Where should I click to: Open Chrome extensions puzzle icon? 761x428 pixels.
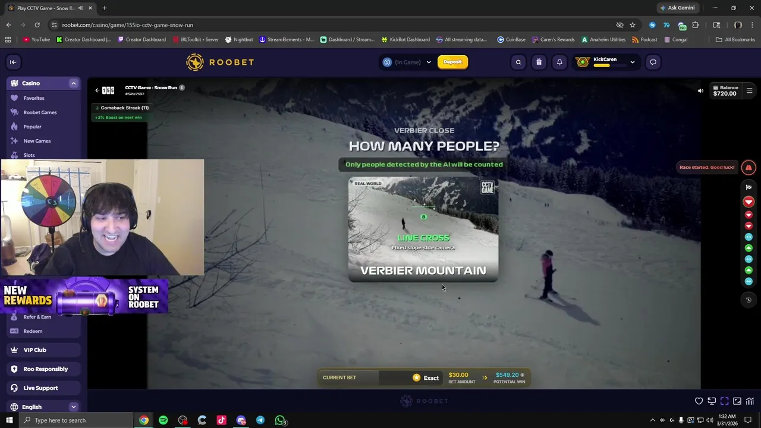[696, 25]
